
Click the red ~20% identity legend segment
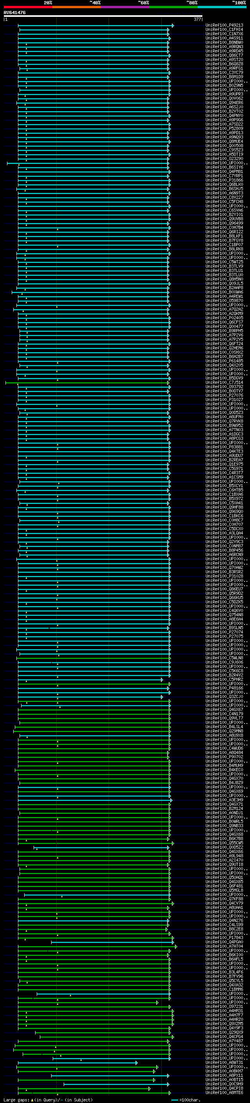pyautogui.click(x=28, y=7)
